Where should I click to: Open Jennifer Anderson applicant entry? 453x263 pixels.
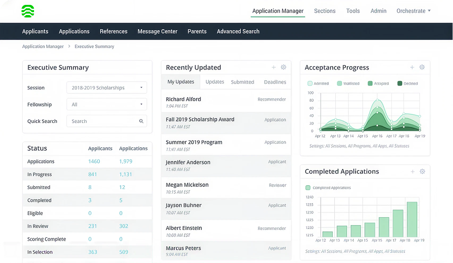[x=226, y=166]
